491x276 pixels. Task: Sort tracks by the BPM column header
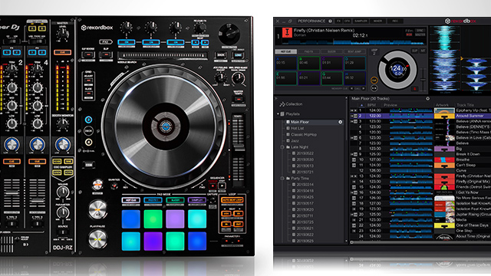pyautogui.click(x=371, y=105)
